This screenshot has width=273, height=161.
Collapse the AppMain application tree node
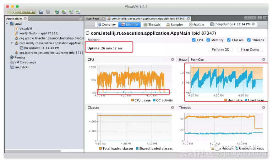coord(12,43)
